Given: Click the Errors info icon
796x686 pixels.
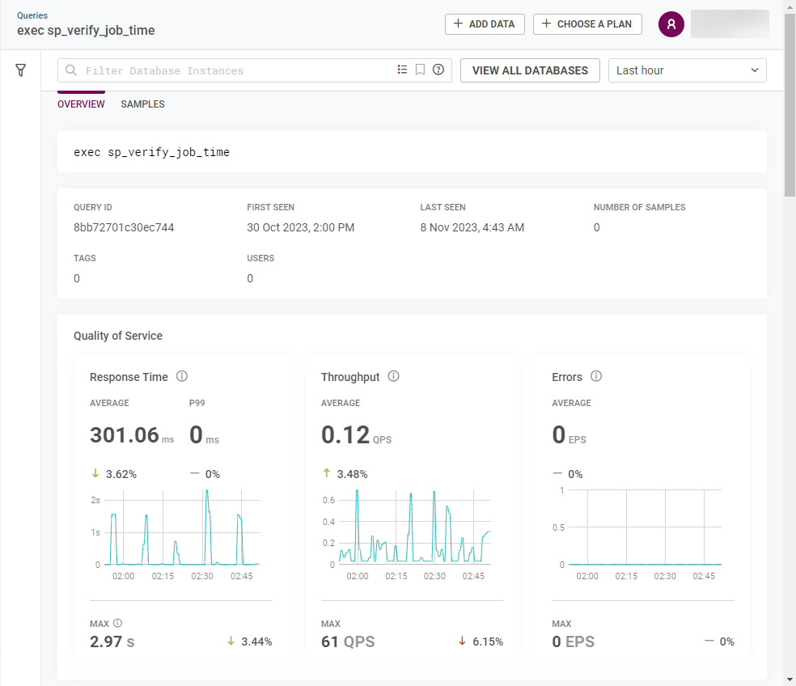Looking at the screenshot, I should [x=596, y=376].
